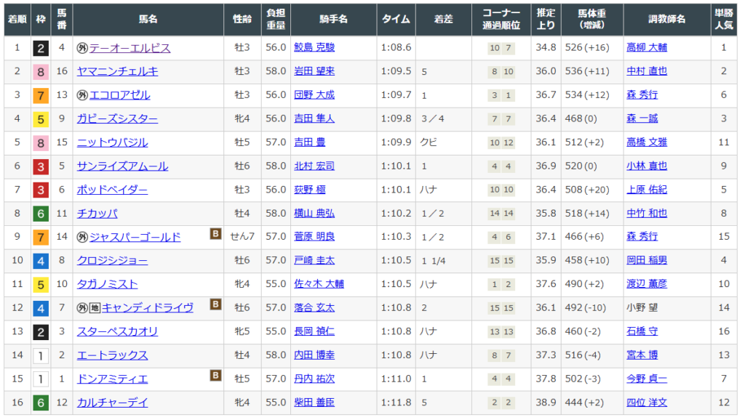The height and width of the screenshot is (420, 745).
Task: Click the 外 icon before ジャスパーゴールド
Action: click(x=82, y=238)
